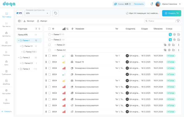Open the filter funnel icon near search

tap(178, 21)
